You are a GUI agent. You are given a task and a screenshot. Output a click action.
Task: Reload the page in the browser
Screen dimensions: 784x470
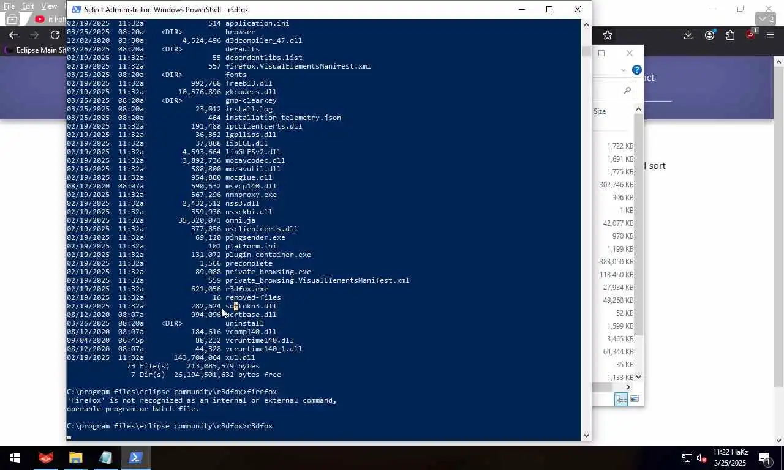point(55,35)
